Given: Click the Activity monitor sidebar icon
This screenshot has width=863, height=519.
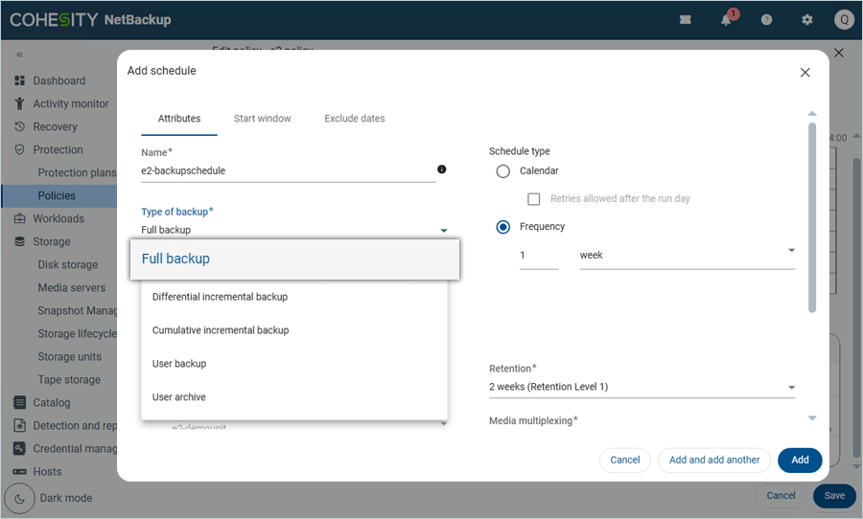Looking at the screenshot, I should (19, 103).
